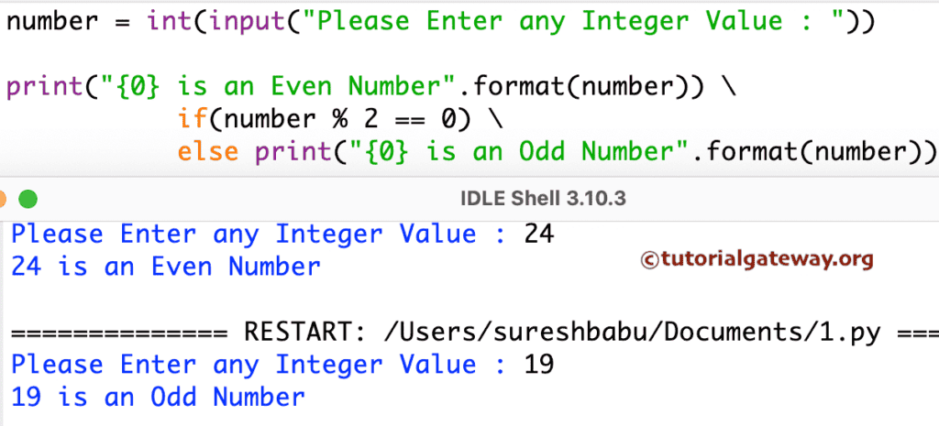Screen dimensions: 939x426
Task: Click the 'if' keyword in the code
Action: click(x=191, y=119)
